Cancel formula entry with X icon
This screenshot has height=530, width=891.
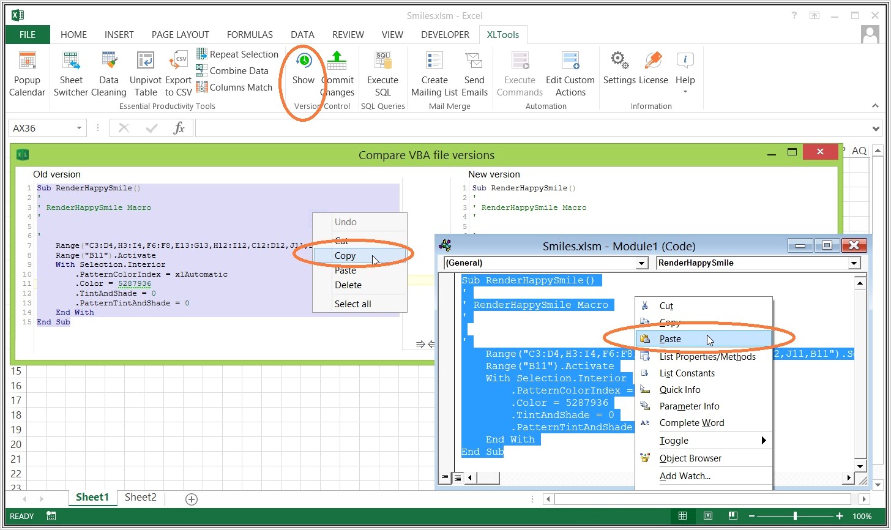pos(124,128)
